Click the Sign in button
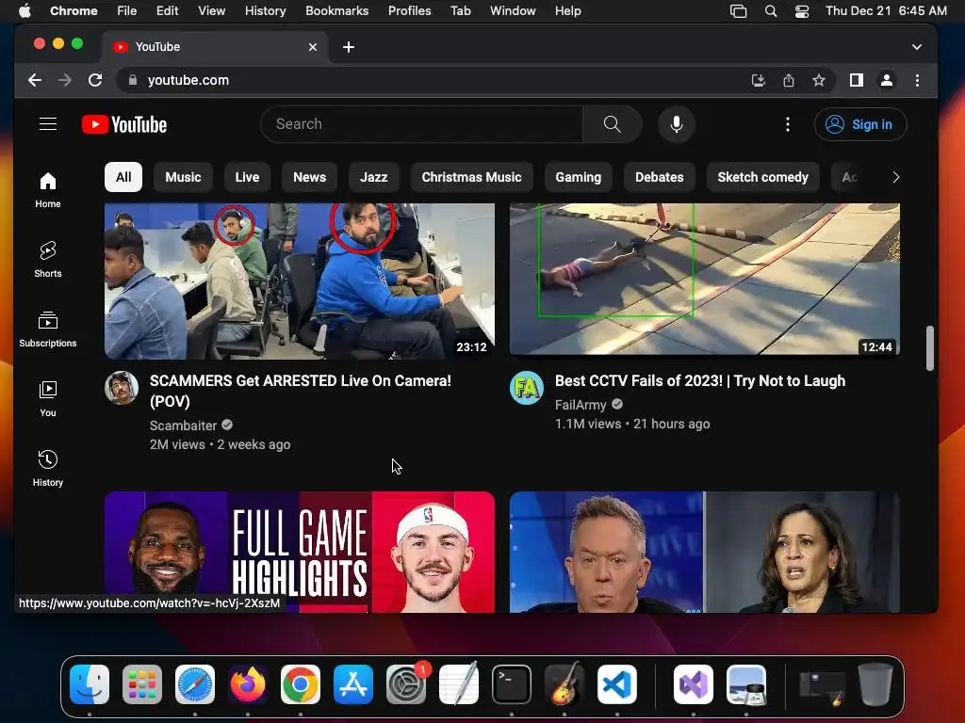 [859, 124]
